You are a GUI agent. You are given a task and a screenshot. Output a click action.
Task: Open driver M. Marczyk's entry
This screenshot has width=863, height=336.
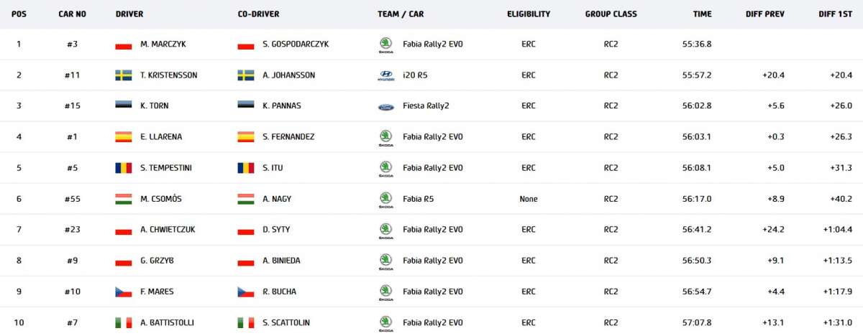[x=165, y=45]
